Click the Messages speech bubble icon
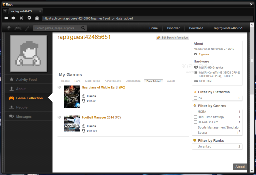 (x=11, y=116)
